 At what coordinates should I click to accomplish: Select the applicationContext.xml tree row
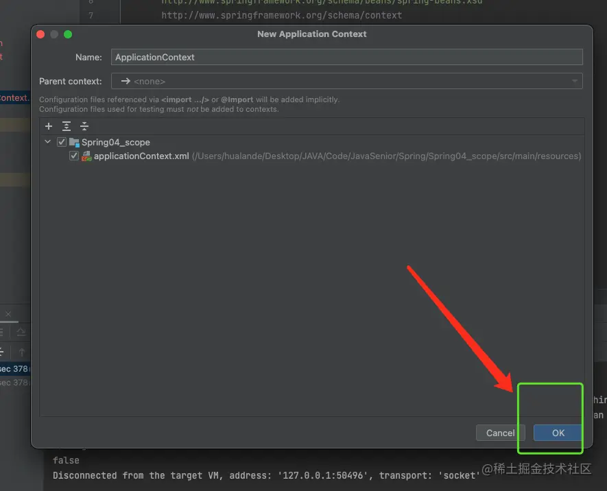312,156
